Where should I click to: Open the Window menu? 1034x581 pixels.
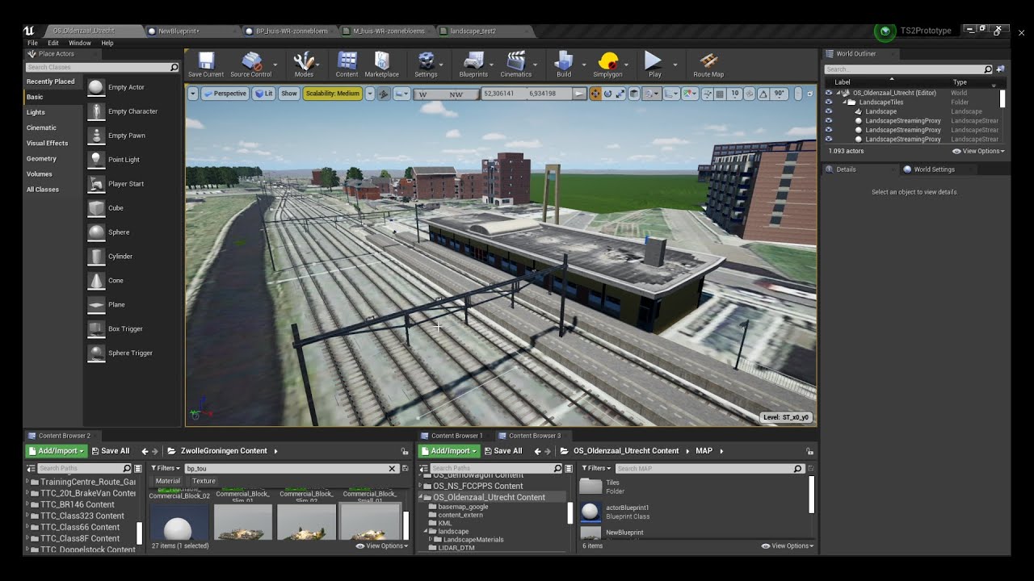pyautogui.click(x=80, y=43)
